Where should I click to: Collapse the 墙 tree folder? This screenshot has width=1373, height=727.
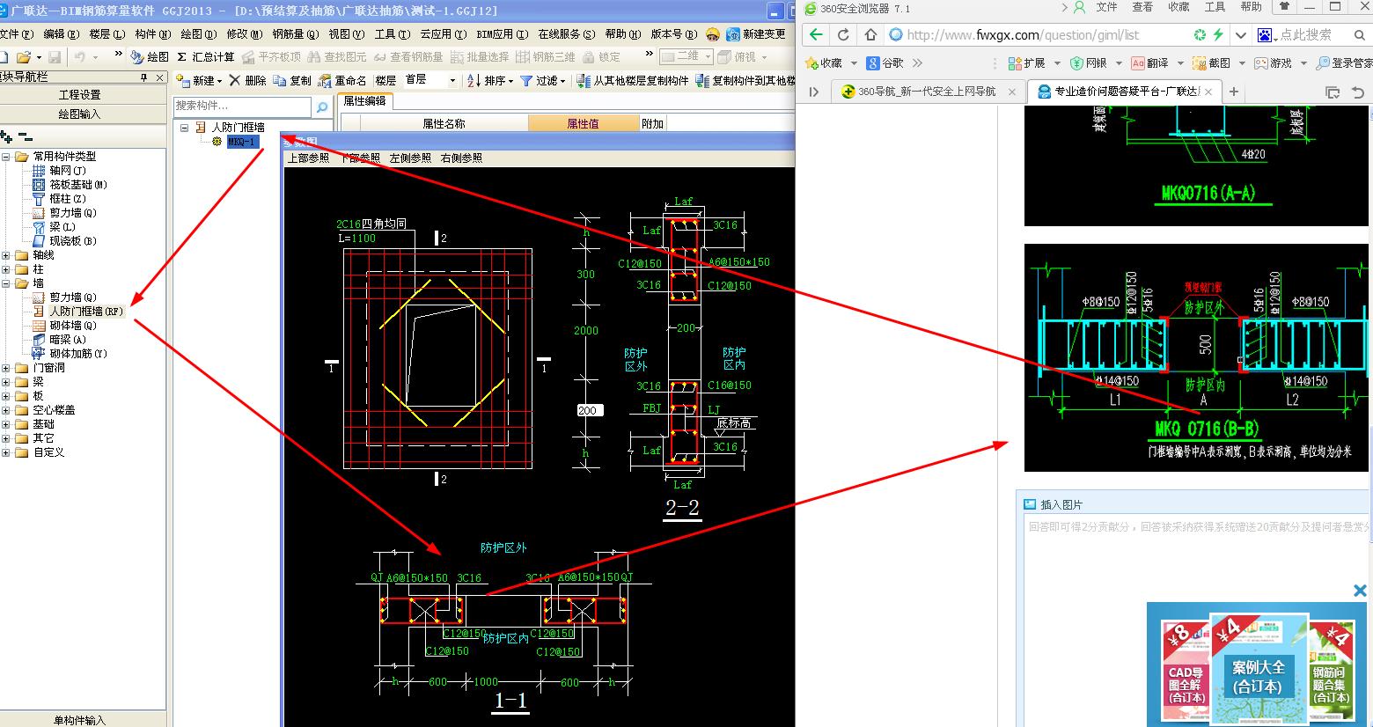pos(6,283)
